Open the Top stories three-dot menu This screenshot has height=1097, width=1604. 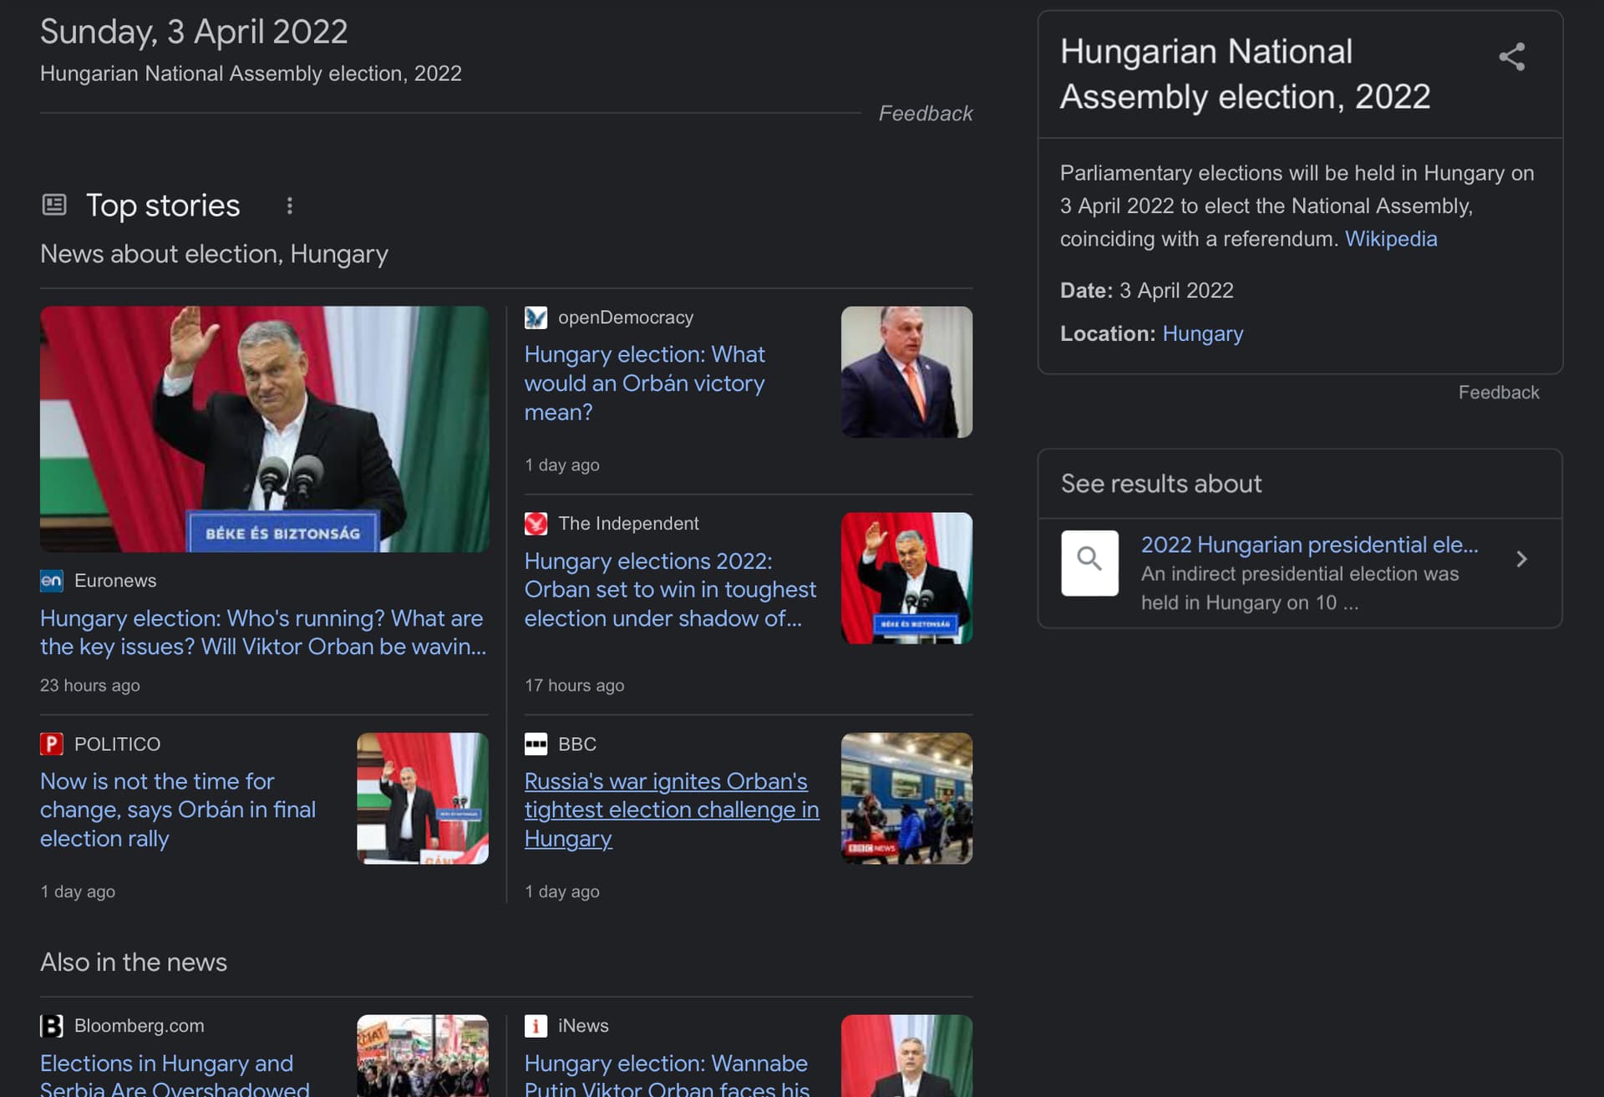[x=289, y=206]
